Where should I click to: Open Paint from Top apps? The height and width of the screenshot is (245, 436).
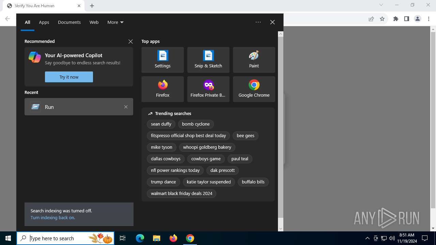click(254, 60)
